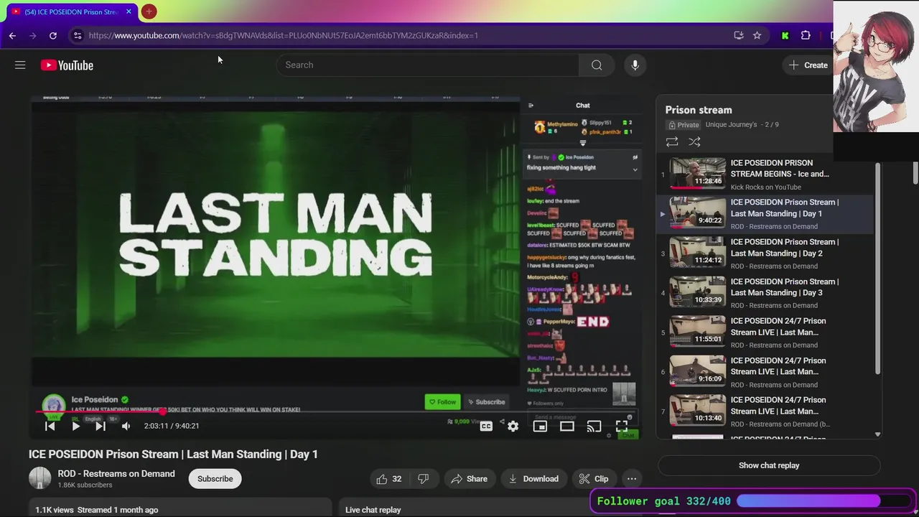This screenshot has height=517, width=919.
Task: Go forward with the browser forward arrow
Action: [32, 35]
